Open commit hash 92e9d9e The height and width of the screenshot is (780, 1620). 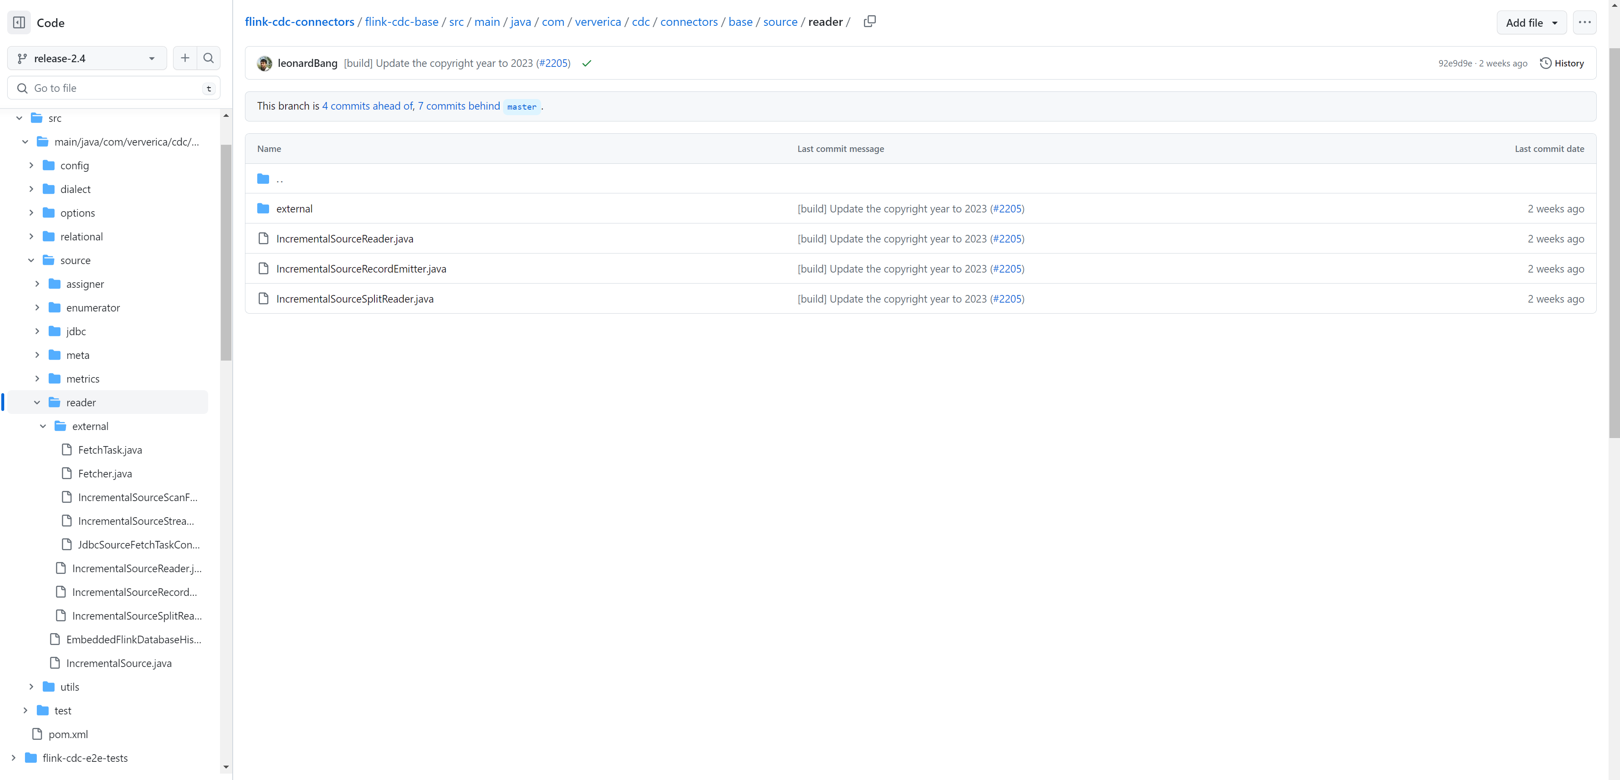click(1455, 63)
